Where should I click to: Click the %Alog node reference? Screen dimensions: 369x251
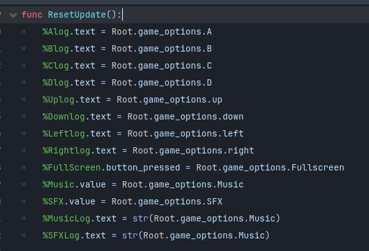(x=56, y=31)
